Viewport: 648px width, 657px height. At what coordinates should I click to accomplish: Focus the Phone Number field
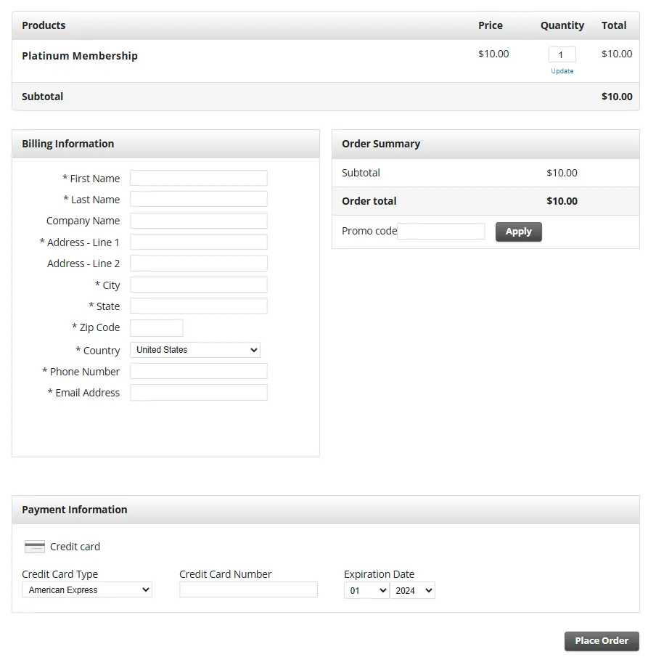199,371
